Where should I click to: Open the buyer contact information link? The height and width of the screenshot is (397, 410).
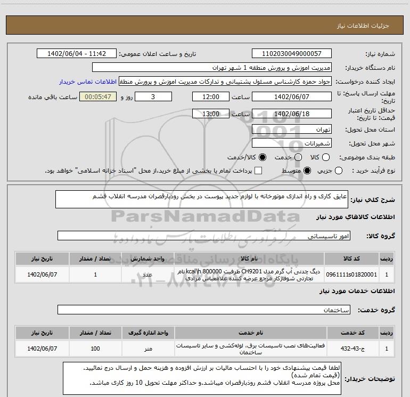pyautogui.click(x=88, y=82)
